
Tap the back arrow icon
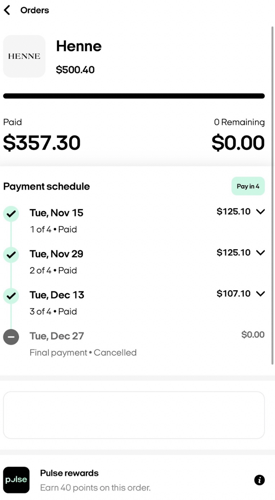[x=7, y=10]
